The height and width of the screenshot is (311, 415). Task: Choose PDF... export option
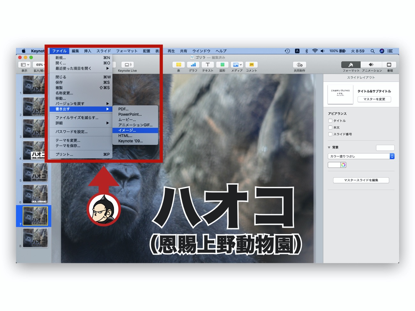[x=135, y=109]
